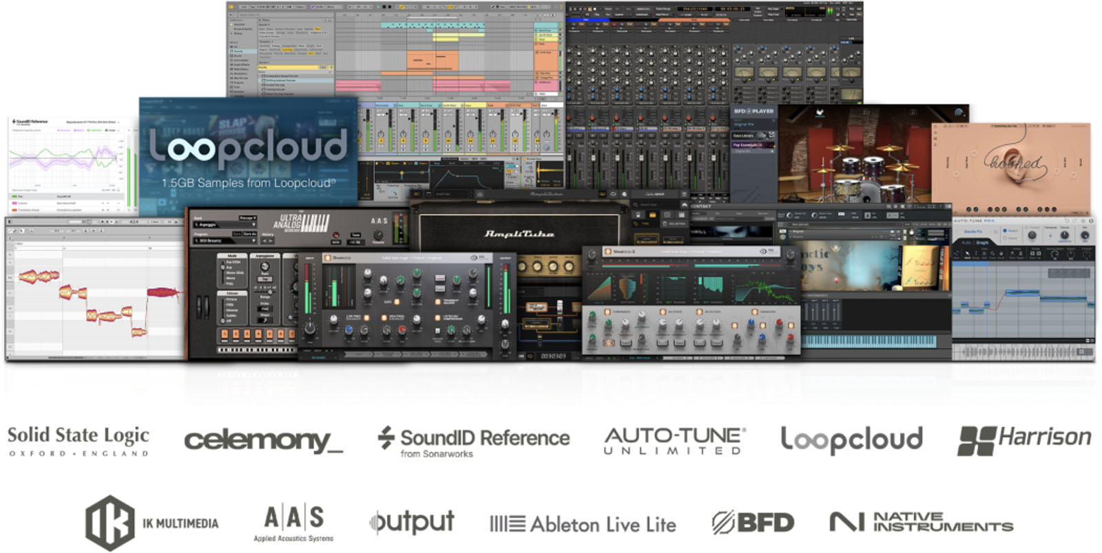The height and width of the screenshot is (553, 1102).
Task: Click the AAS Applied Acoustics Systems logo
Action: point(293,523)
